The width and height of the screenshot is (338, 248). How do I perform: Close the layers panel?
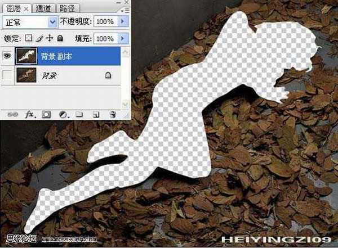tap(127, 2)
